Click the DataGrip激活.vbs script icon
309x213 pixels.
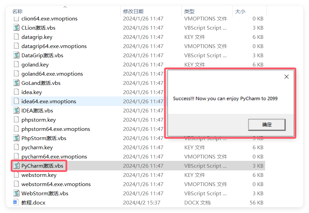tap(17, 55)
